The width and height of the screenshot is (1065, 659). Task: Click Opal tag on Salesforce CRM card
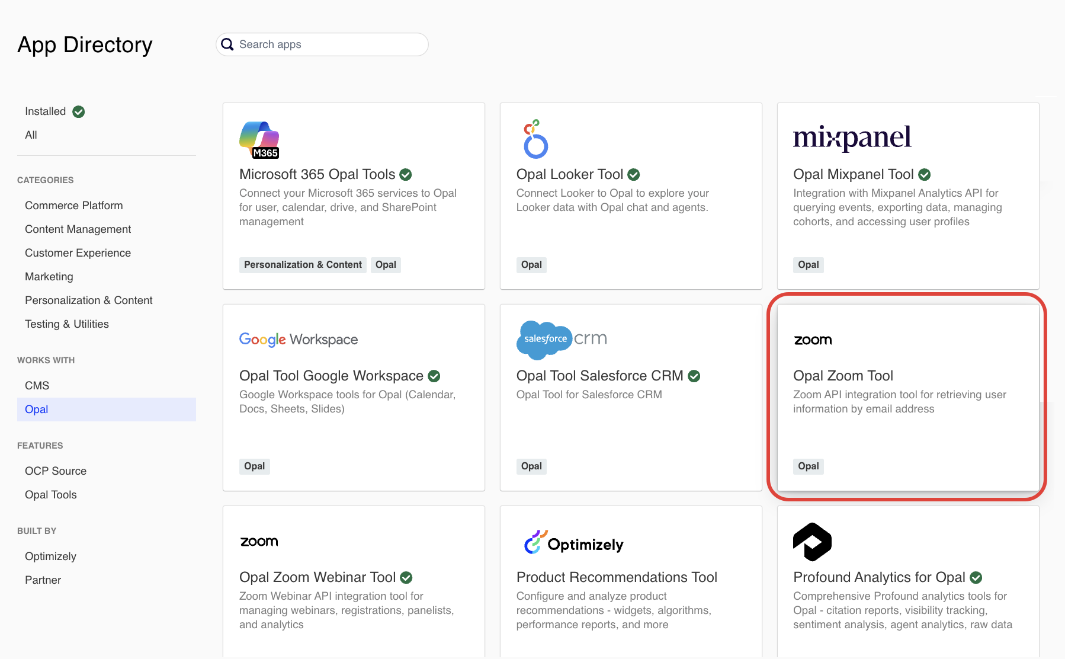(531, 466)
